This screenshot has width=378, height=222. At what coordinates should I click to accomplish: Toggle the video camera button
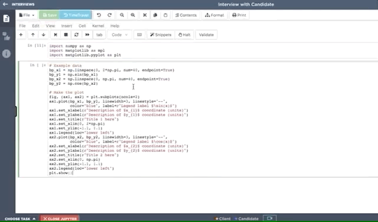(269, 218)
